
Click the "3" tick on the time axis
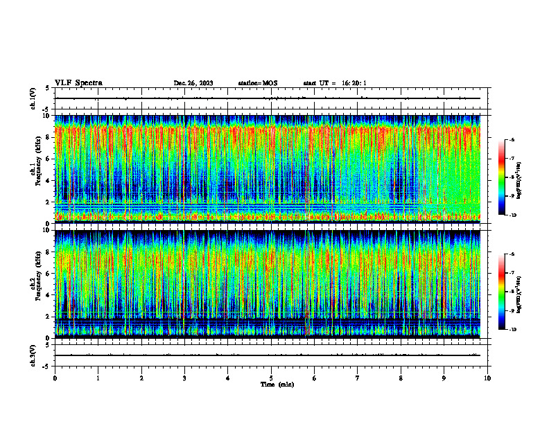pos(184,378)
